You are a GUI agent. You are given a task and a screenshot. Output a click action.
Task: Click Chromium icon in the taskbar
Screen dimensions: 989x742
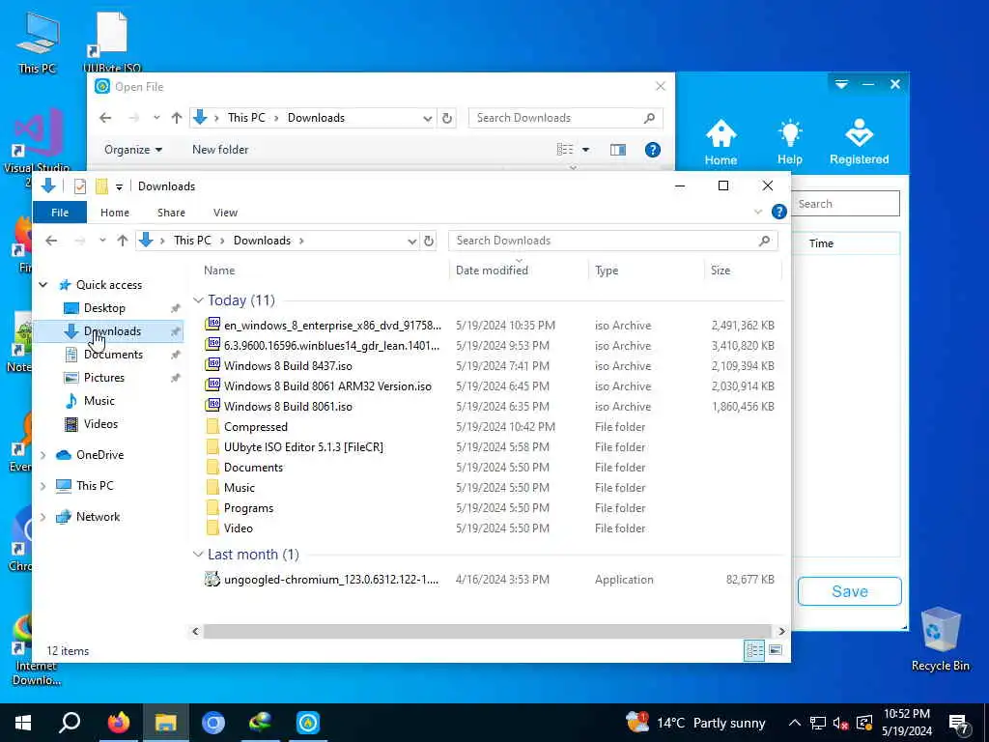pos(213,723)
